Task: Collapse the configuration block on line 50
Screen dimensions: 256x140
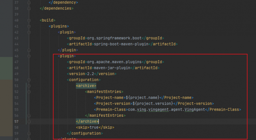Action: click(x=29, y=80)
